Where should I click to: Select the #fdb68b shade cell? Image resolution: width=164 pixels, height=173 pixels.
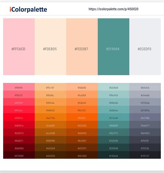tap(82, 87)
